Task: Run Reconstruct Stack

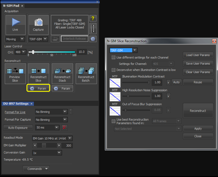Action: (x=62, y=71)
